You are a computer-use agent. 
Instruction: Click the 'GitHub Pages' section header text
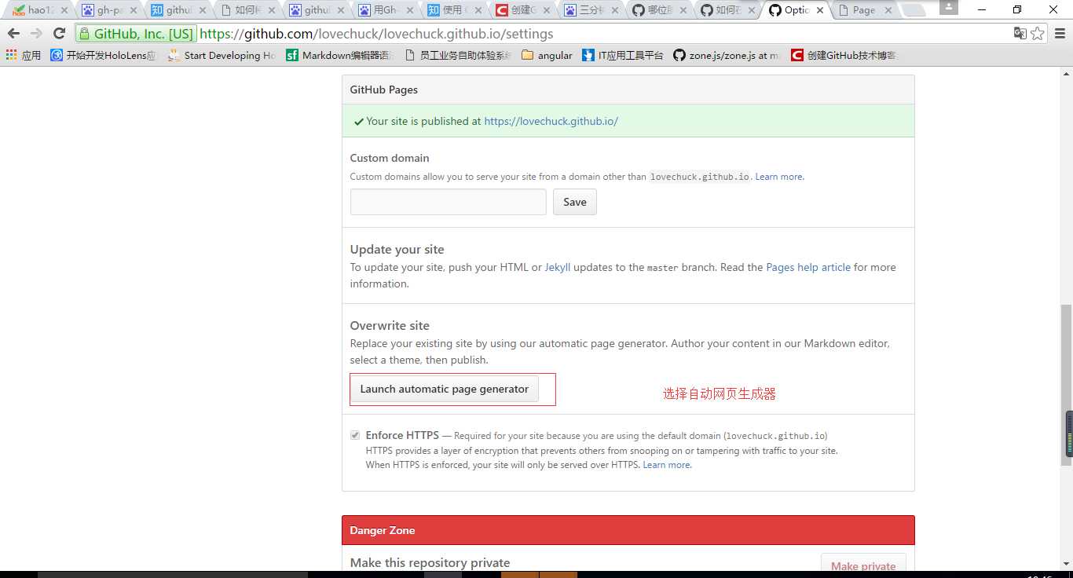pyautogui.click(x=384, y=90)
